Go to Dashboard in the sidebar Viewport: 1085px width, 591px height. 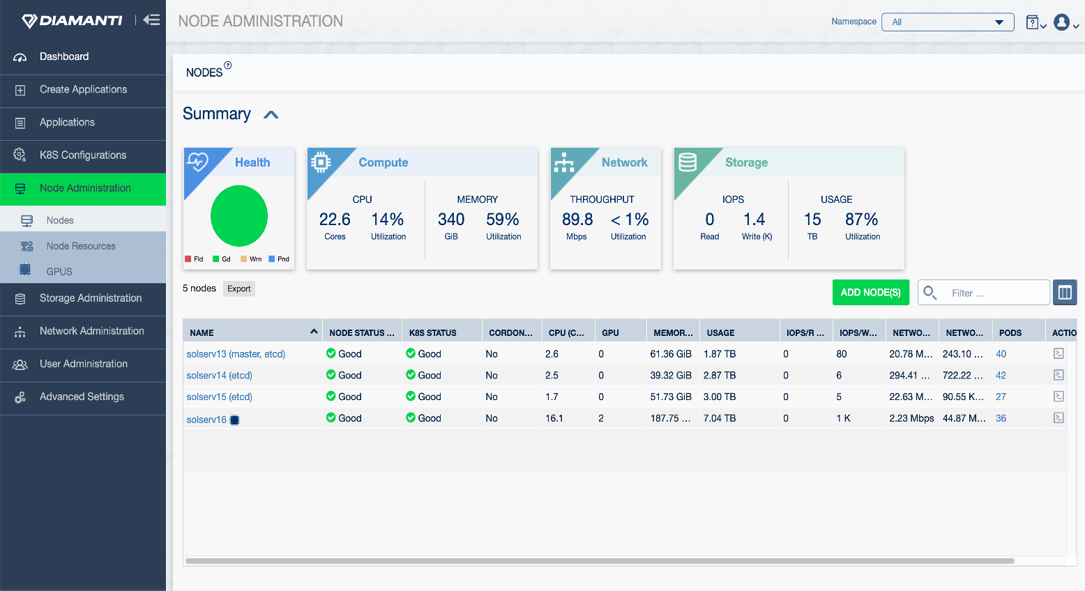(64, 56)
